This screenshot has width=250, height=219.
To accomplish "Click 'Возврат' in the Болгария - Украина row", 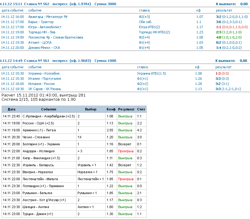I will coord(125,144).
